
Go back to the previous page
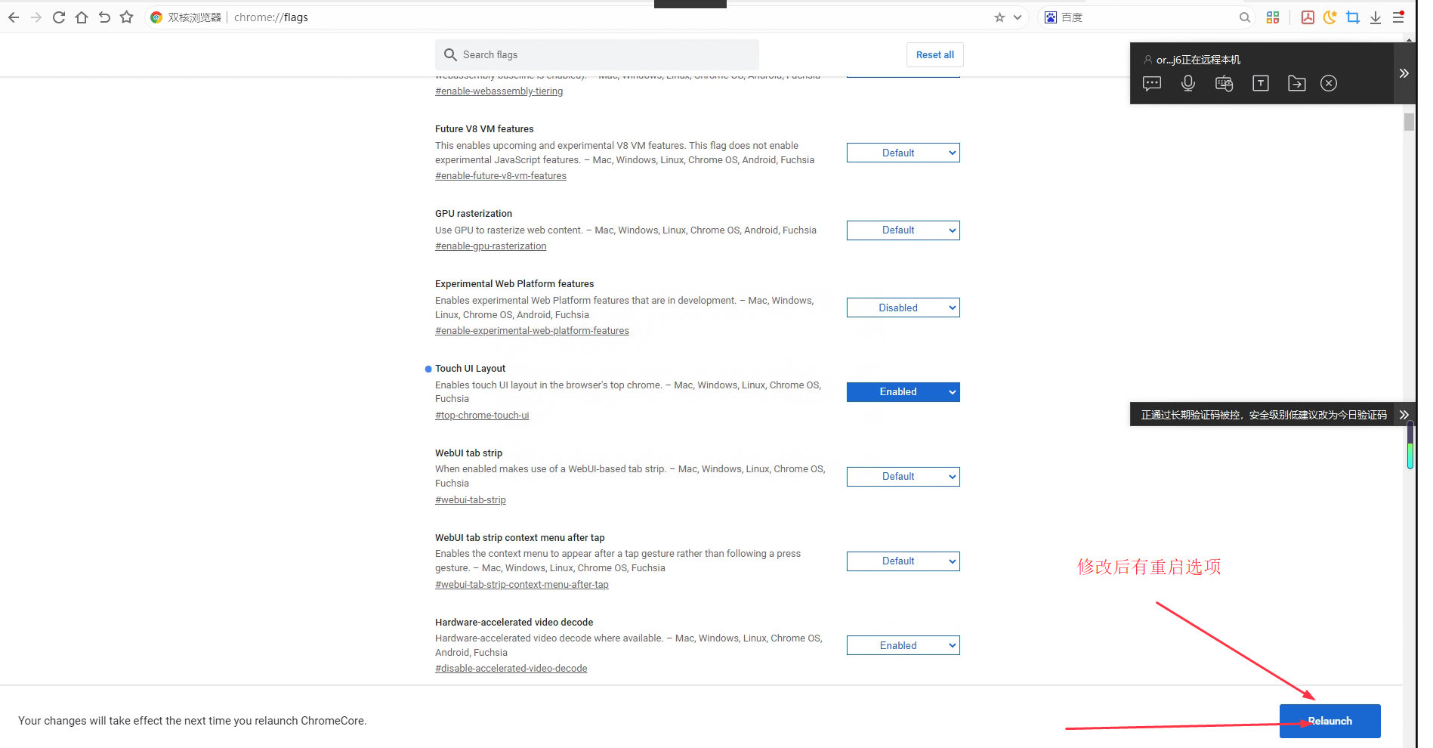pyautogui.click(x=14, y=17)
